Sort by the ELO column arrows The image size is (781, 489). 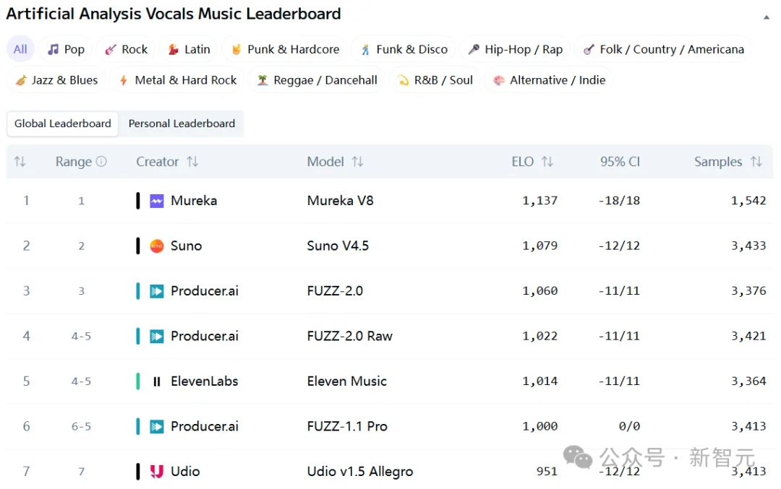(547, 162)
